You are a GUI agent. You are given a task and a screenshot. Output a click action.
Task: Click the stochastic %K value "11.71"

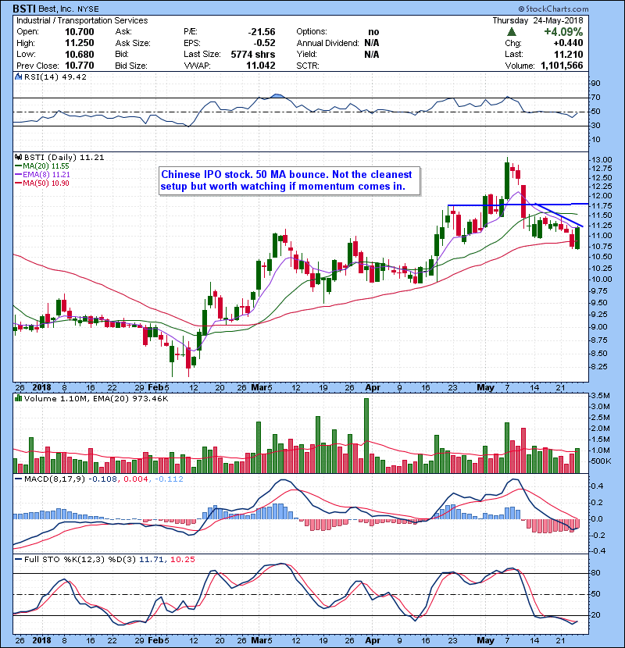pos(152,559)
